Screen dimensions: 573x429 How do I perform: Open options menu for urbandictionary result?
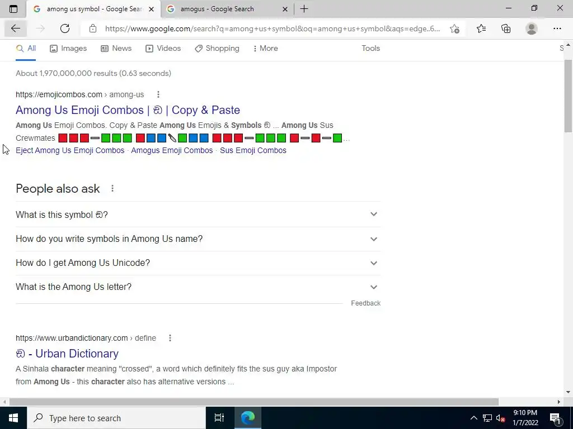click(x=170, y=338)
